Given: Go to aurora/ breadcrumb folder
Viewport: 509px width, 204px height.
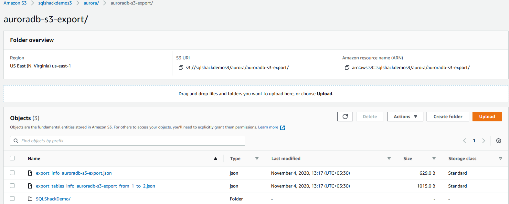Looking at the screenshot, I should pos(91,3).
